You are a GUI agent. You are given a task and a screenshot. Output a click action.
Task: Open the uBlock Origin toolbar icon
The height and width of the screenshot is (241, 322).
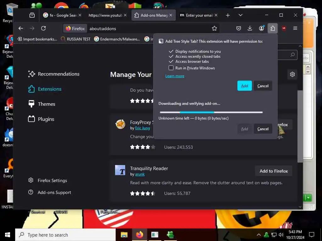[x=284, y=28]
